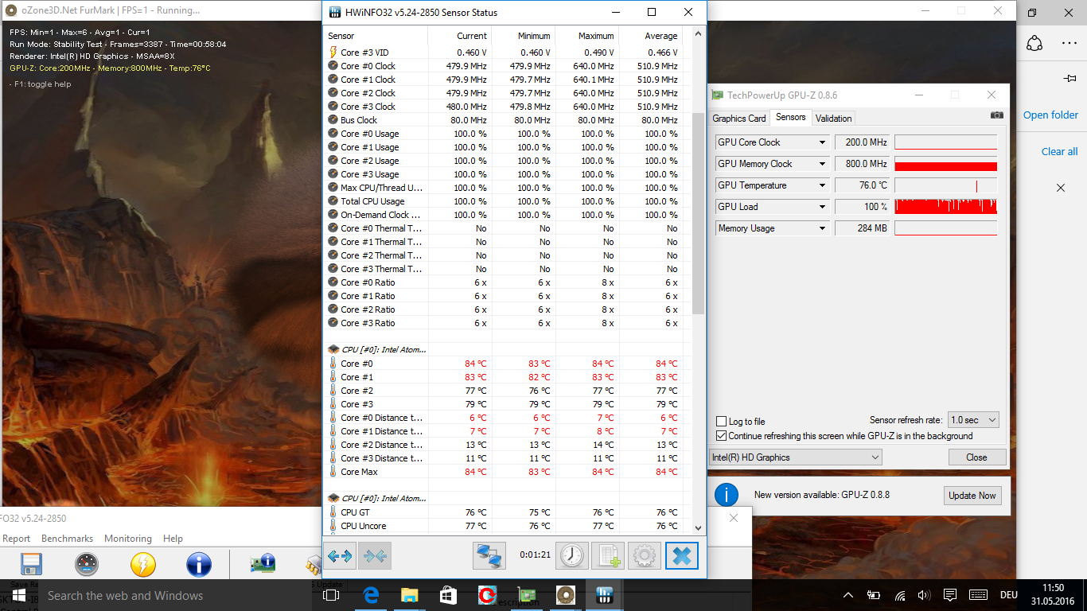Click Update Now for GPU-Z 0.8.8
1087x611 pixels.
pyautogui.click(x=972, y=495)
